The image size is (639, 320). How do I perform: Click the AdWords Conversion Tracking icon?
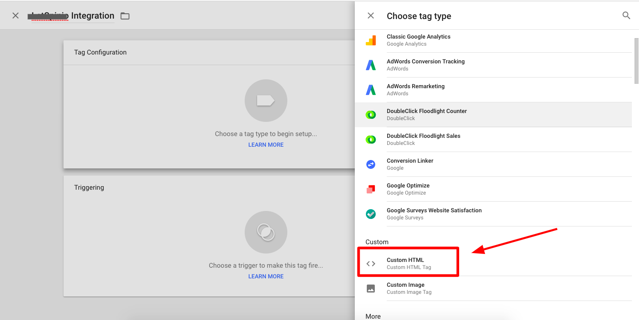pos(371,65)
